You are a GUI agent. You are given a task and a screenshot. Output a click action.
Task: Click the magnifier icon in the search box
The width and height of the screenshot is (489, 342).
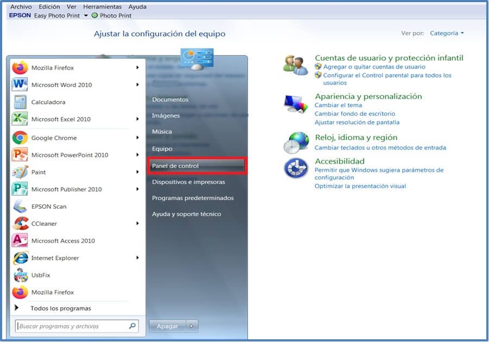coord(132,326)
